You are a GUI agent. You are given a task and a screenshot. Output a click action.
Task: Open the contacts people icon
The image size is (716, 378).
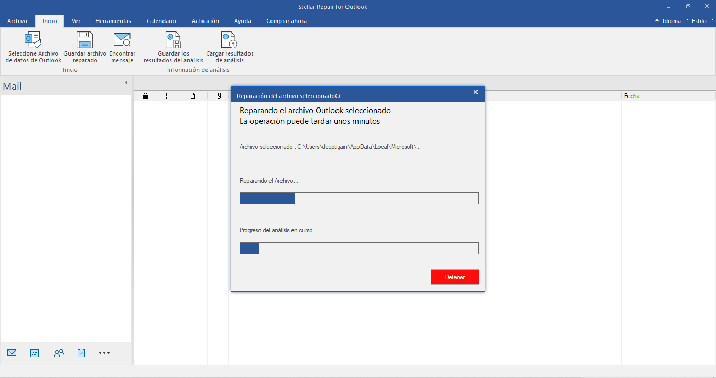tap(59, 353)
